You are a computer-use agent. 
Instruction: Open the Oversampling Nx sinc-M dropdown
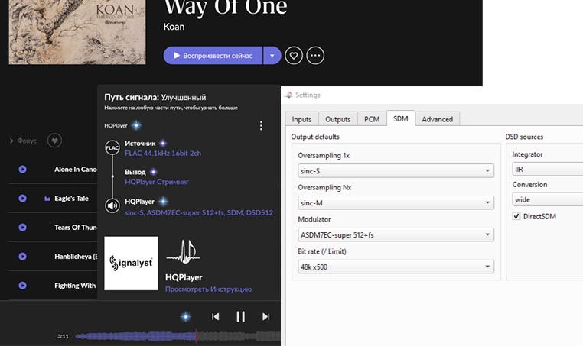click(396, 202)
